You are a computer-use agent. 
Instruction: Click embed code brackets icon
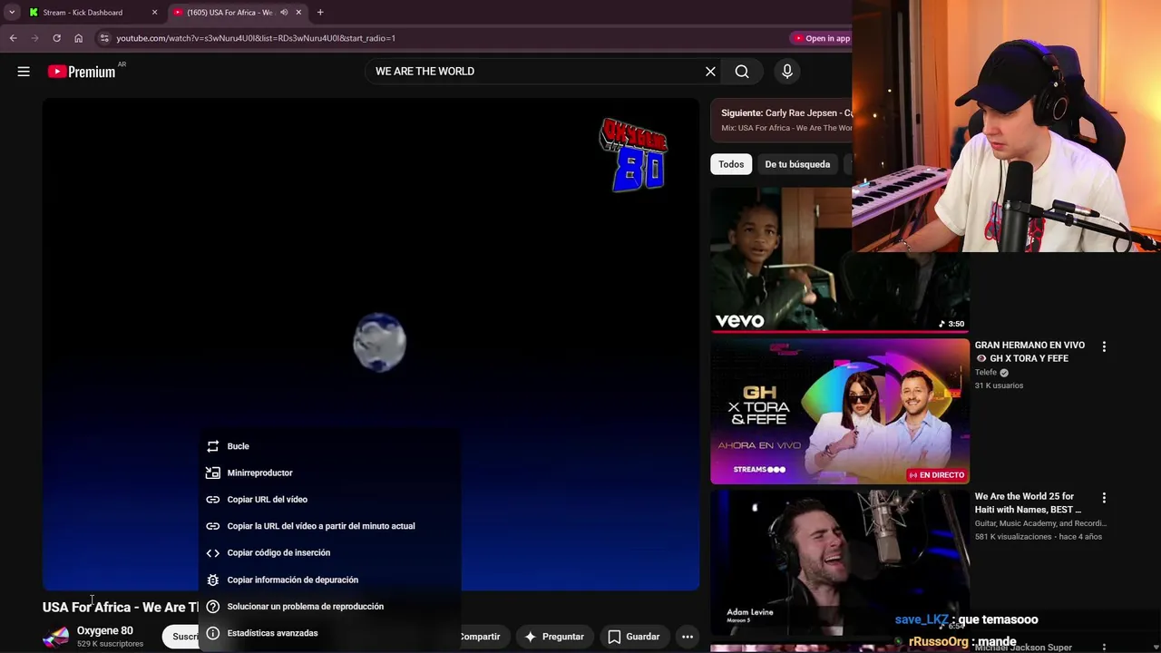pos(213,552)
